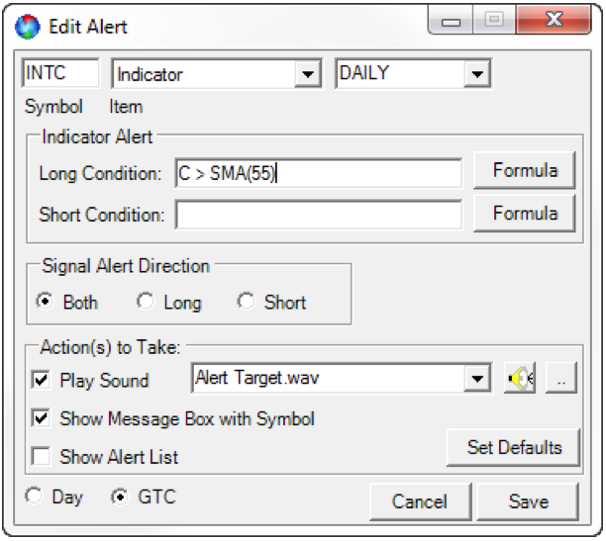Viewport: 606px width, 541px height.
Task: Close the Edit Alert dialog
Action: 554,20
